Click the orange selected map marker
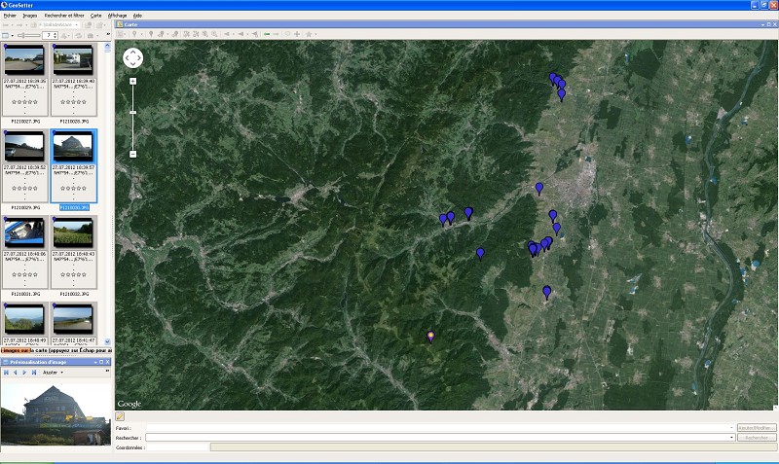The height and width of the screenshot is (464, 779). tap(430, 337)
